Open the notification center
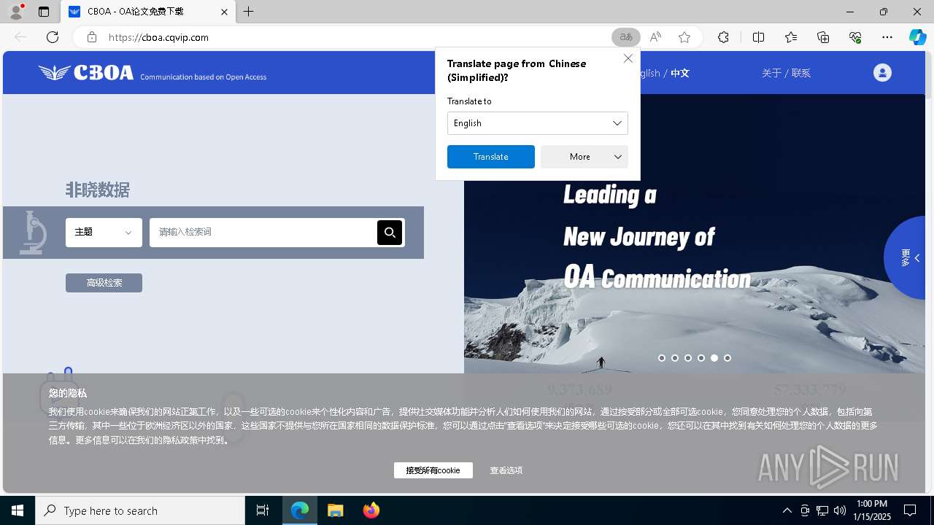 [910, 510]
